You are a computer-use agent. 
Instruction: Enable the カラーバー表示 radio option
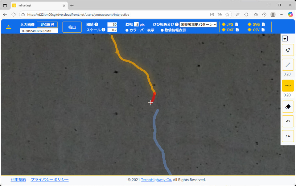coord(127,30)
